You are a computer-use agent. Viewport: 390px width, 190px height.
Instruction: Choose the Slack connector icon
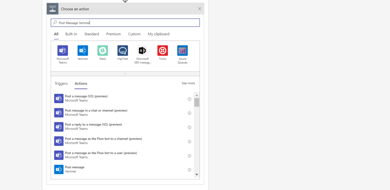[102, 51]
